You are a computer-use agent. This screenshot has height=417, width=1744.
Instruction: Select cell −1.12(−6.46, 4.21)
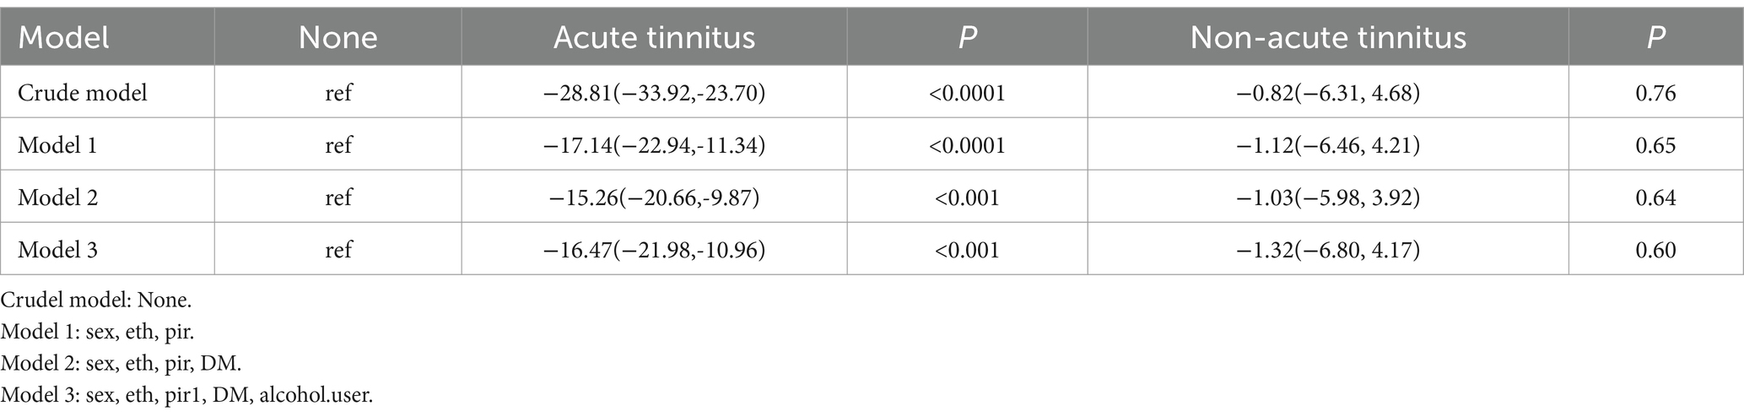[1328, 145]
